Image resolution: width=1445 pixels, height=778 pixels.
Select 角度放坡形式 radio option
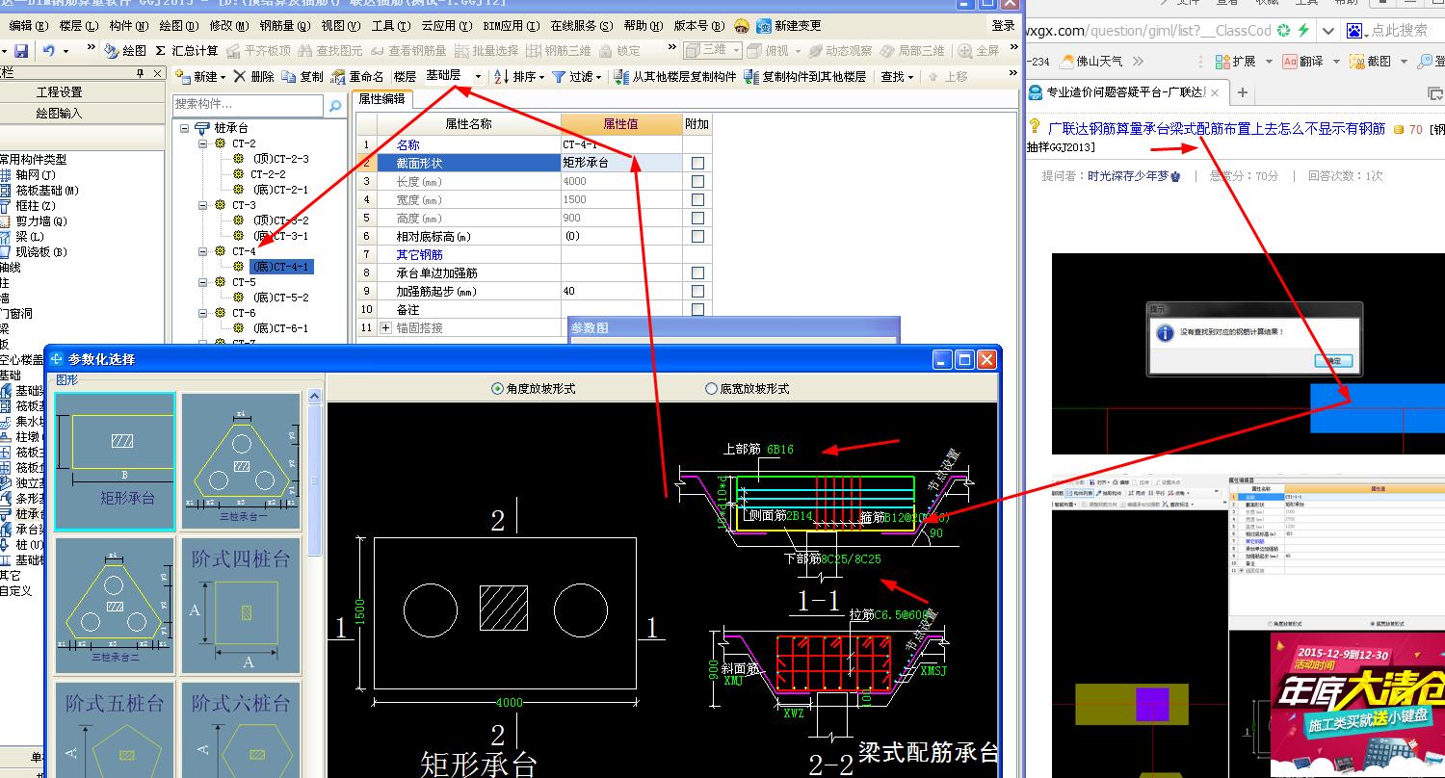click(x=497, y=388)
